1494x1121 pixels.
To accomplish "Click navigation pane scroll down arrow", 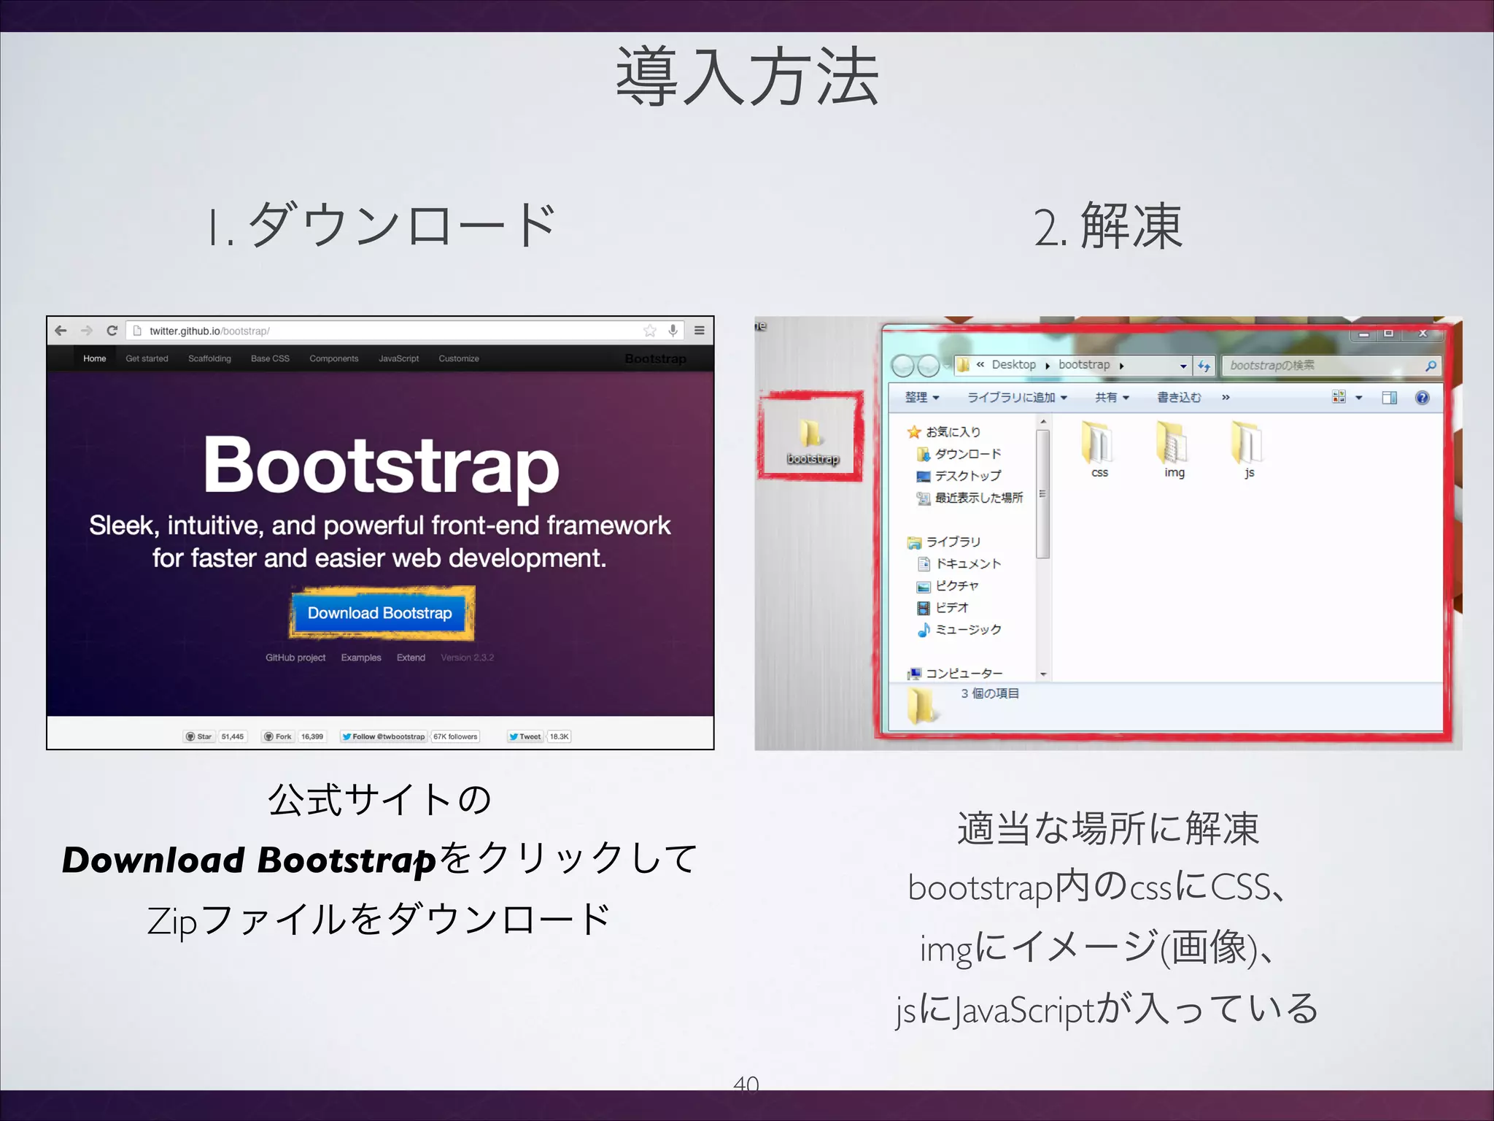I will tap(1043, 674).
